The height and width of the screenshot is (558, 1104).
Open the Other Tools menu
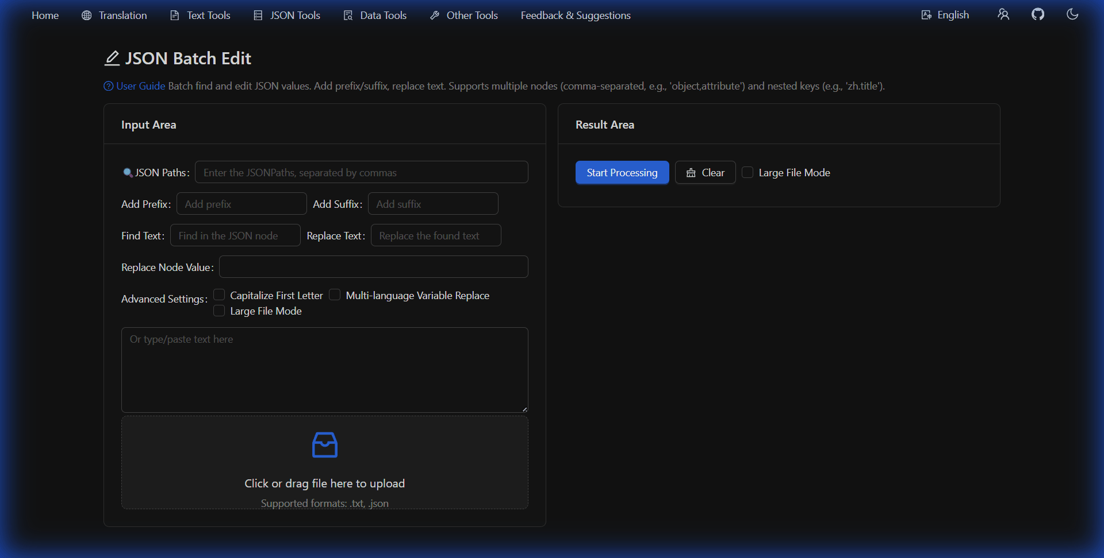point(471,15)
